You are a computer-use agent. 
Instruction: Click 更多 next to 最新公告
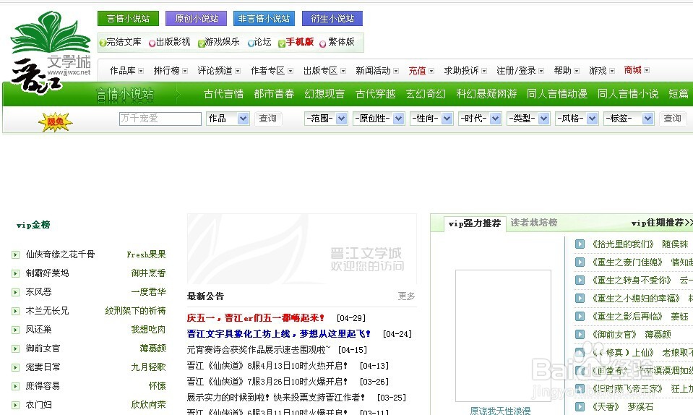coord(407,296)
